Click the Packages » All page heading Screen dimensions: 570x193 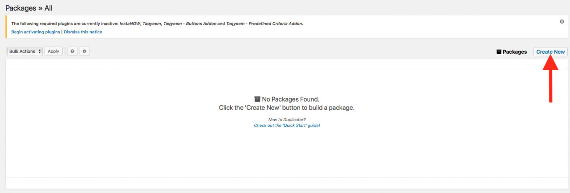29,8
